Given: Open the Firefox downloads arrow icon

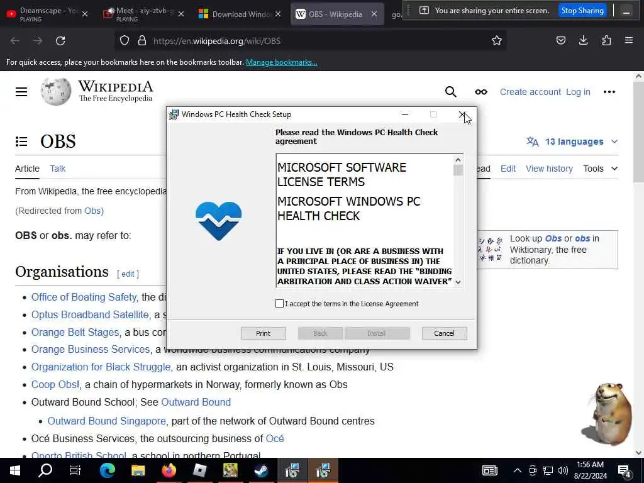Looking at the screenshot, I should (583, 40).
